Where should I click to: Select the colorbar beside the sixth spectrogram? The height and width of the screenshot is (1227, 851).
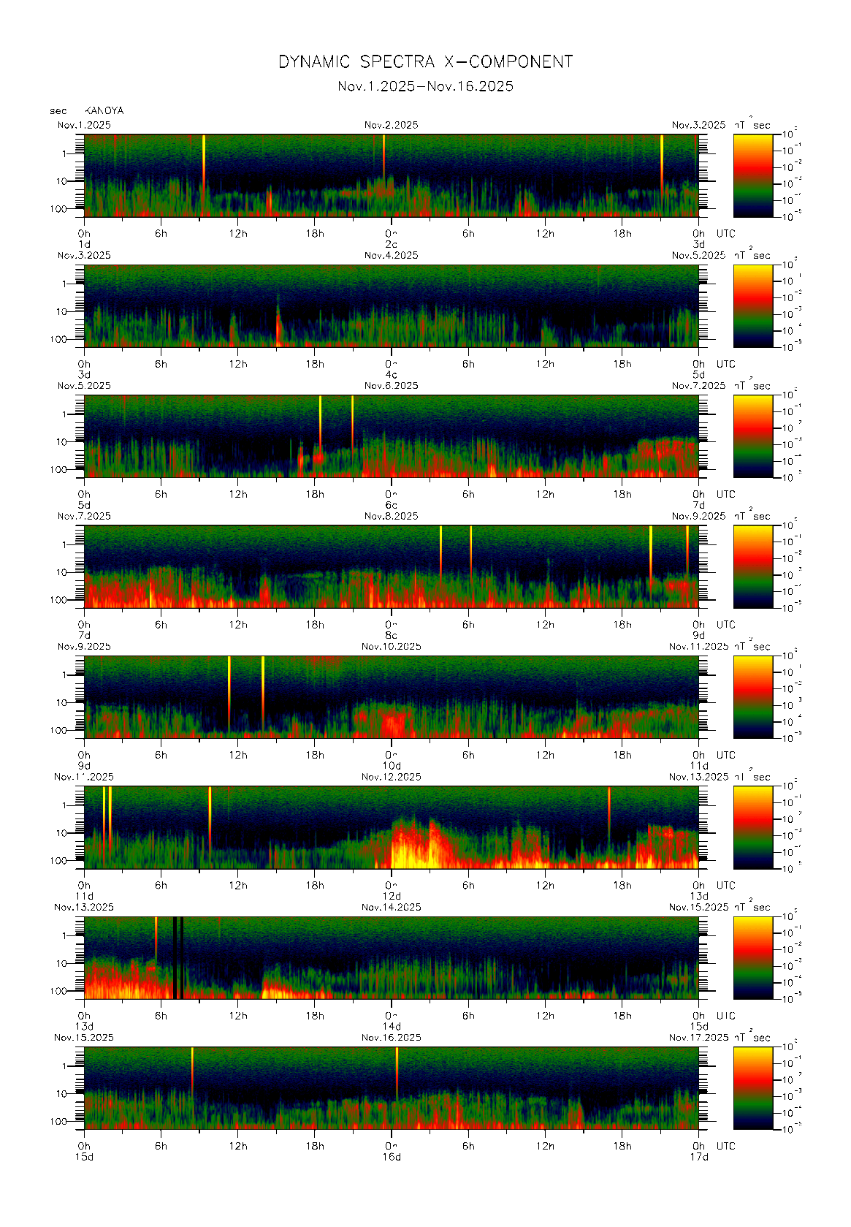click(x=752, y=827)
